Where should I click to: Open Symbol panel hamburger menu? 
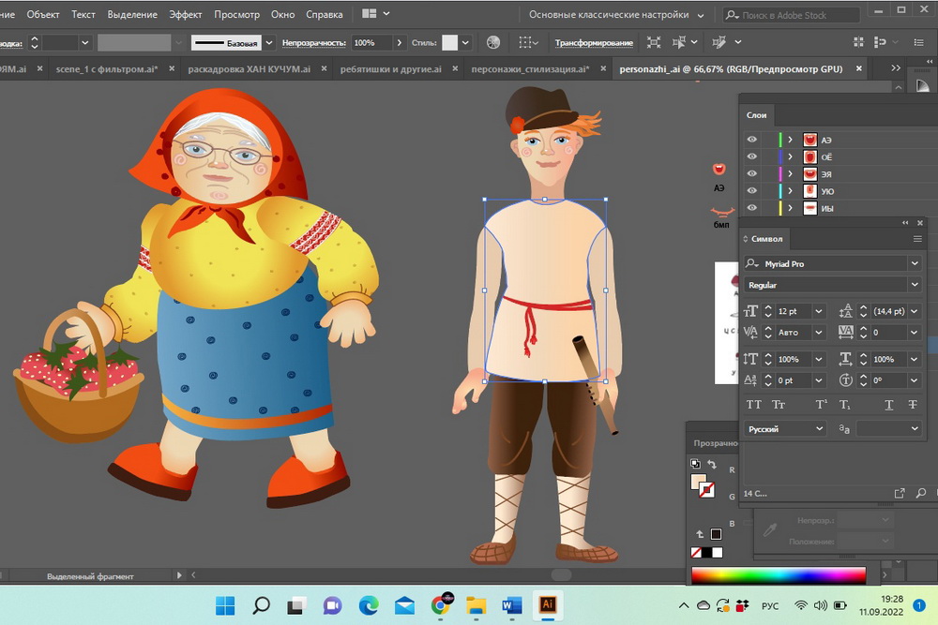pyautogui.click(x=917, y=239)
